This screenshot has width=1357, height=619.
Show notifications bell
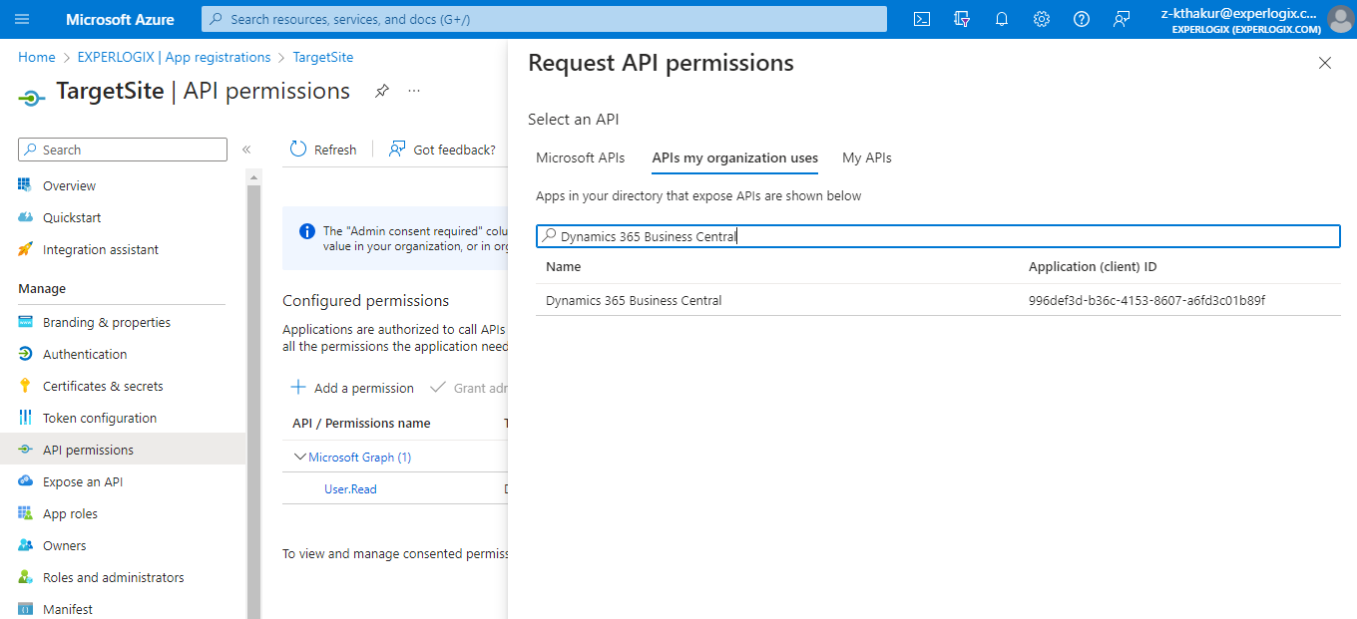coord(1002,19)
